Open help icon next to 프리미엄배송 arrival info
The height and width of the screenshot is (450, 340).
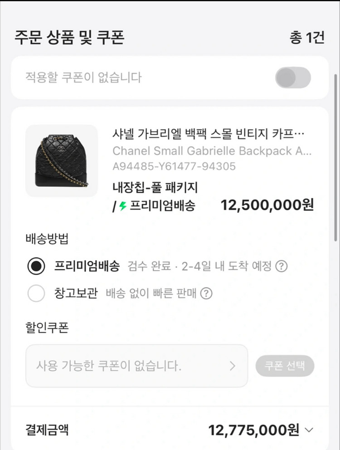(282, 266)
